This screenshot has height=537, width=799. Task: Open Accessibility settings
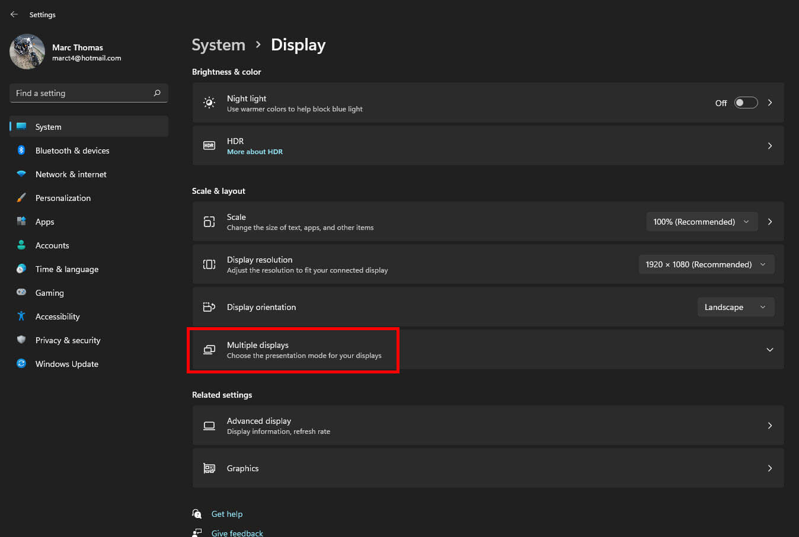pyautogui.click(x=89, y=317)
